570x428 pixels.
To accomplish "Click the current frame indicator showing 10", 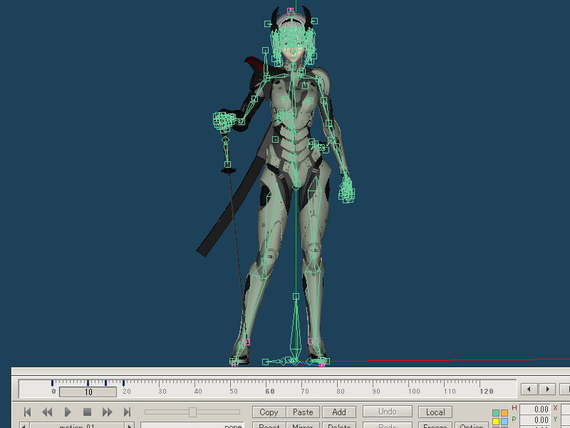I will point(88,392).
